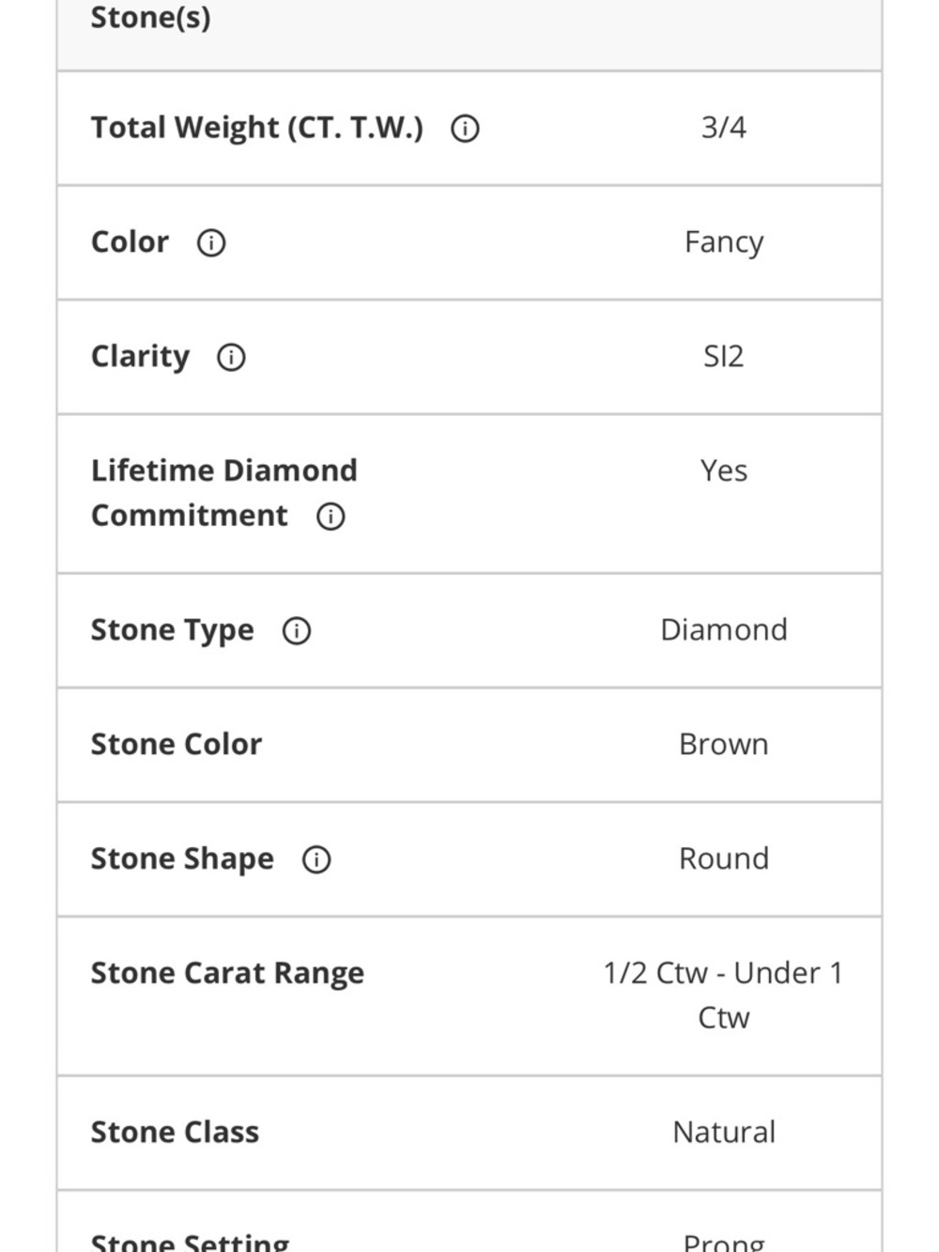Show Stone Shape info icon details
The height and width of the screenshot is (1252, 939).
(x=316, y=859)
